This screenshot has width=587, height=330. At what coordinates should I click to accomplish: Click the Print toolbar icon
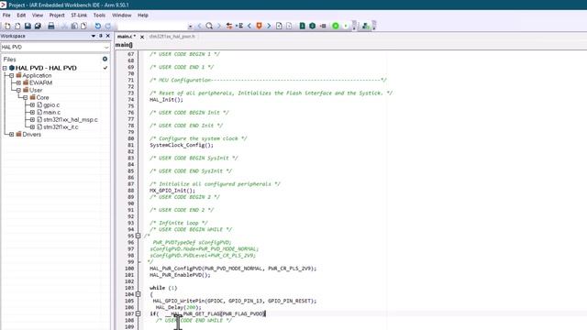(51, 26)
